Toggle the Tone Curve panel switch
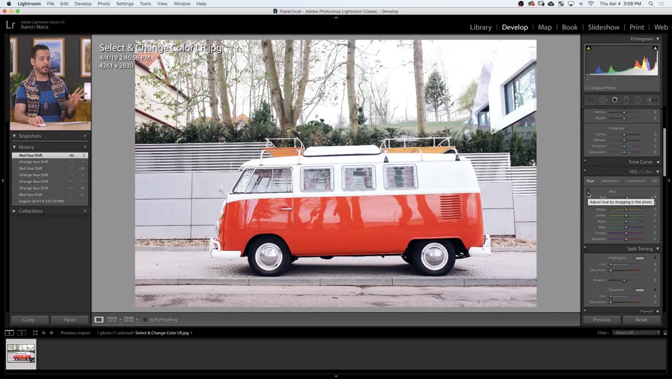672x379 pixels. coord(585,162)
